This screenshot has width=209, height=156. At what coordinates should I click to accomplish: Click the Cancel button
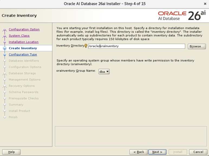coord(198,152)
